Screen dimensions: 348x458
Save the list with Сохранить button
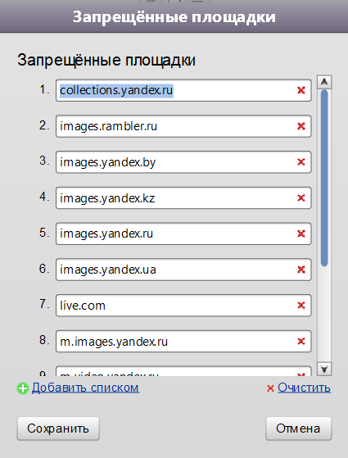pyautogui.click(x=58, y=429)
